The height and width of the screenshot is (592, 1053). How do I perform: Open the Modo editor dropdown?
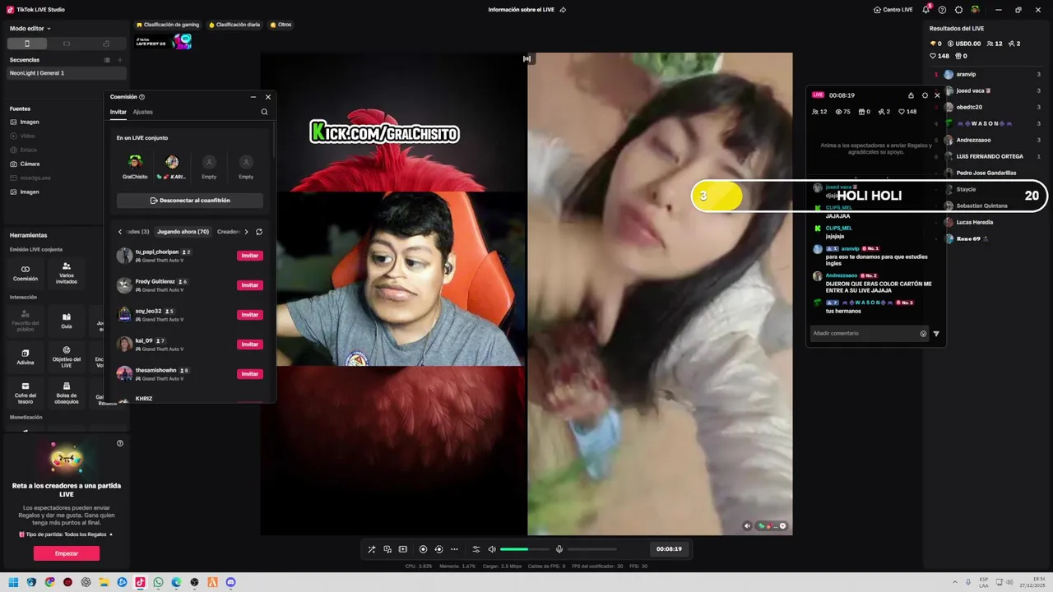pos(30,28)
